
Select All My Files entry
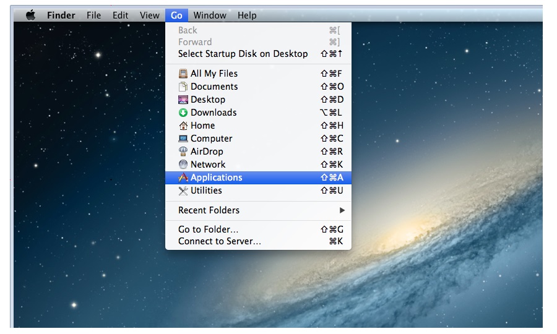(258, 74)
